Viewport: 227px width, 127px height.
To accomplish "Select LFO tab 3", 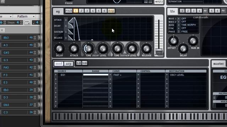I will coord(194,11).
